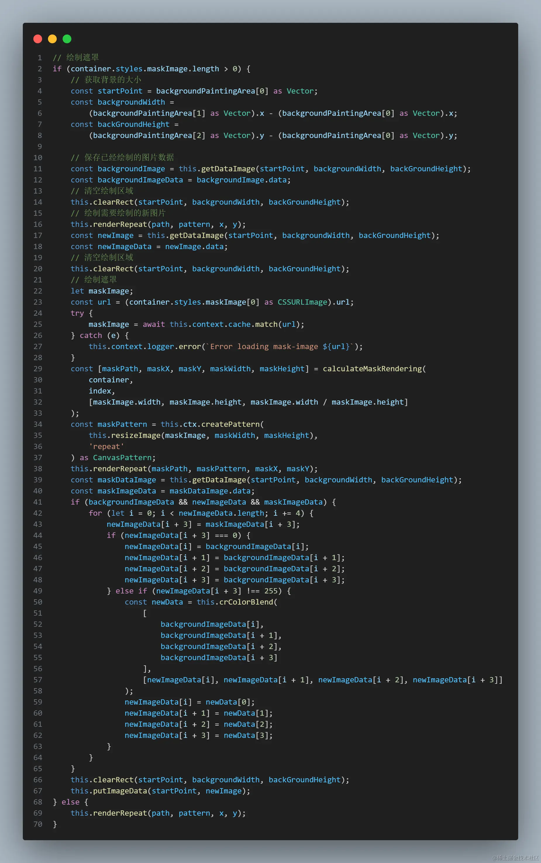
Task: Click the '[newImageData[i], newImageData[i + 1]' array line
Action: pyautogui.click(x=323, y=679)
